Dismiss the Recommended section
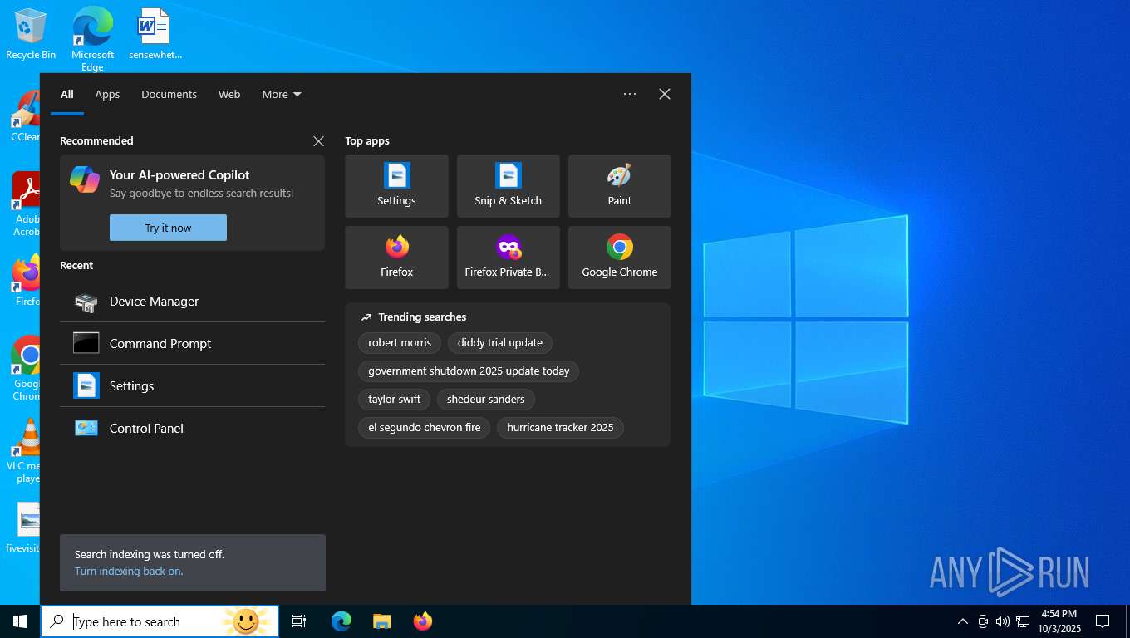This screenshot has height=638, width=1130. [x=318, y=141]
